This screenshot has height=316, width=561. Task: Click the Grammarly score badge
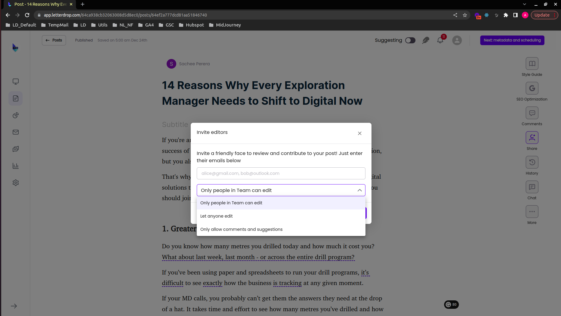pyautogui.click(x=451, y=305)
